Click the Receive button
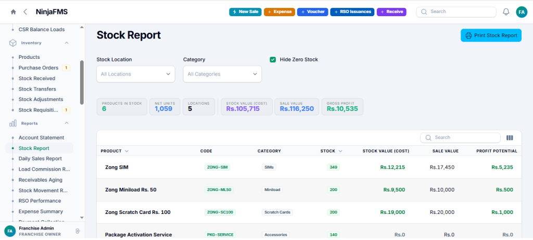The image size is (533, 240). tap(391, 12)
